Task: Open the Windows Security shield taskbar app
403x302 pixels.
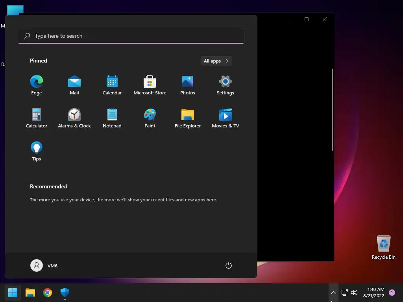Action: [65, 293]
